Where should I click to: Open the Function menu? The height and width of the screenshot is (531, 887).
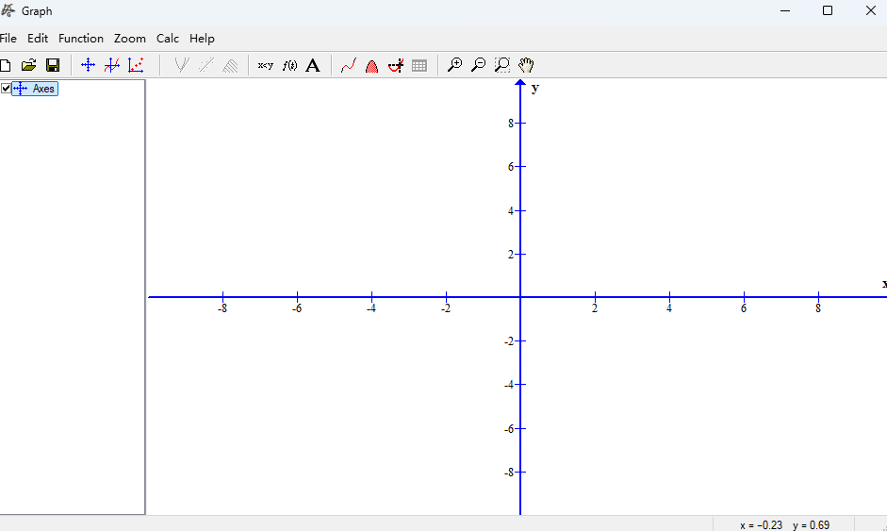pyautogui.click(x=81, y=39)
